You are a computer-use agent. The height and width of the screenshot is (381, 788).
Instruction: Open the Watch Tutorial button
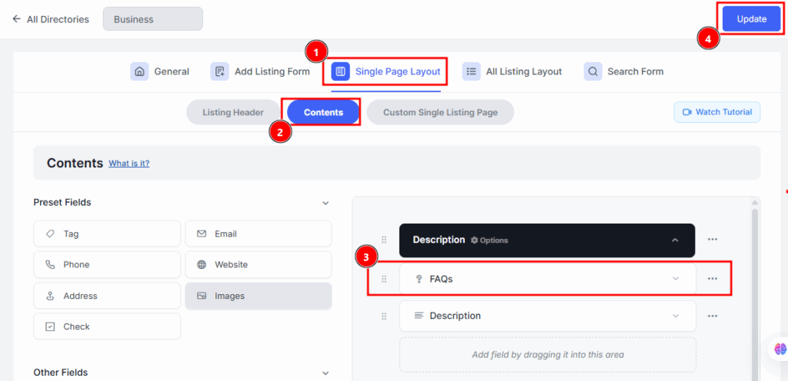click(x=717, y=112)
